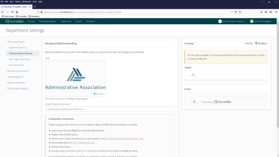Viewport: 279px width, 157px height.
Task: Open the Analytics page
Action: [90, 21]
